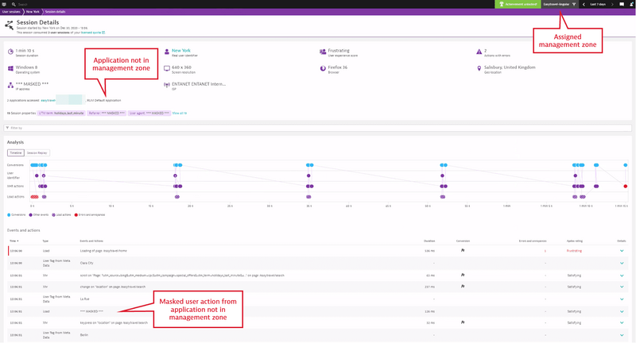Screen dimensions: 636x343
Task: Go to next timeframe with right arrow
Action: 612,4
